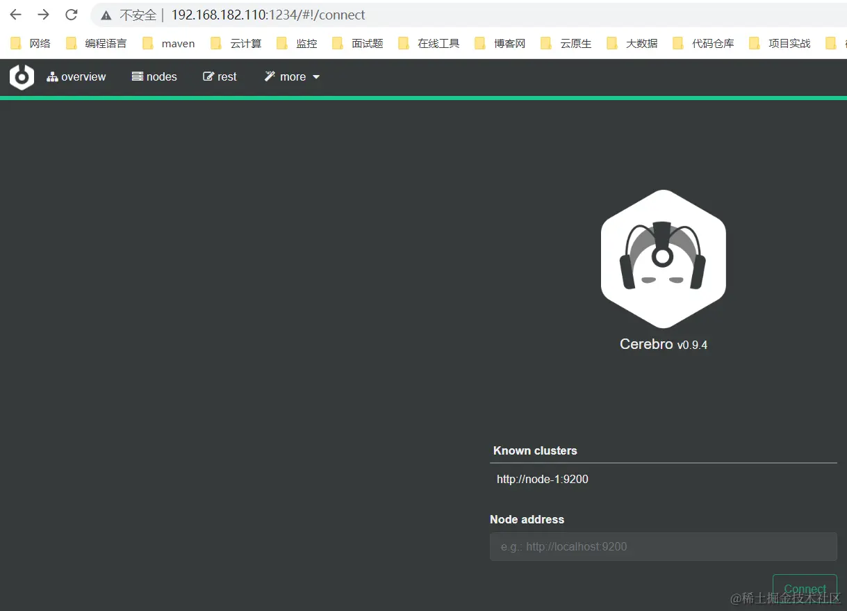Open the nodes page
847x611 pixels.
pyautogui.click(x=154, y=77)
